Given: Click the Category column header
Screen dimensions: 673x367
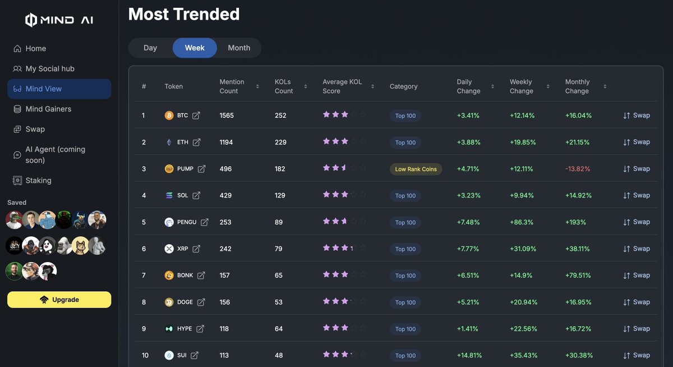Looking at the screenshot, I should (x=404, y=86).
